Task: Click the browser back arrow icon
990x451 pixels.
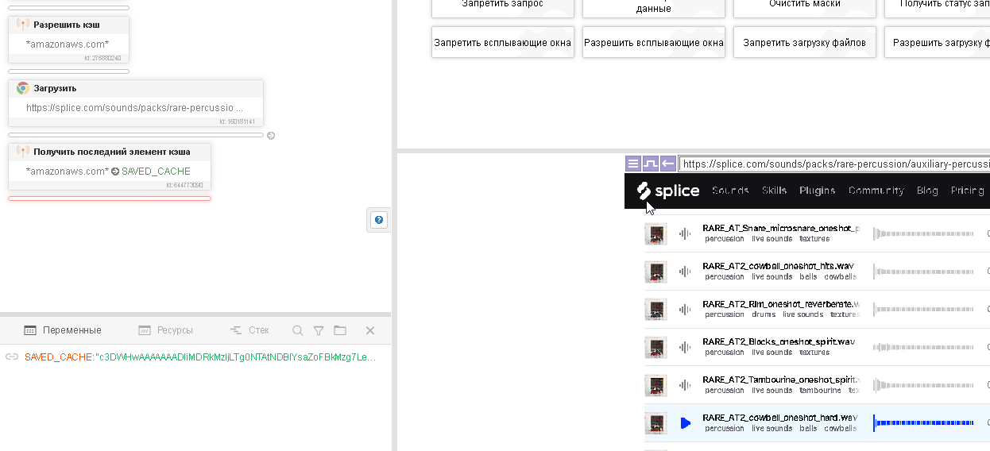Action: pos(668,164)
